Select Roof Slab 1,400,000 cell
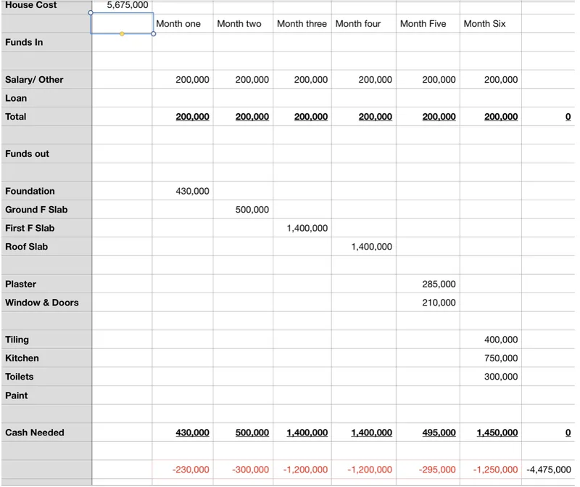This screenshot has width=580, height=487. pyautogui.click(x=364, y=247)
